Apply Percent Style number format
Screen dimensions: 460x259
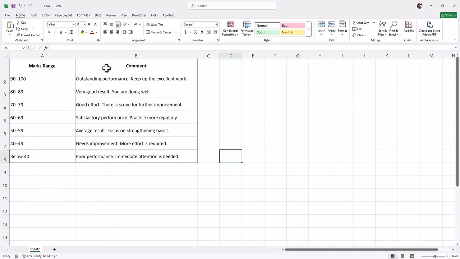click(x=195, y=32)
